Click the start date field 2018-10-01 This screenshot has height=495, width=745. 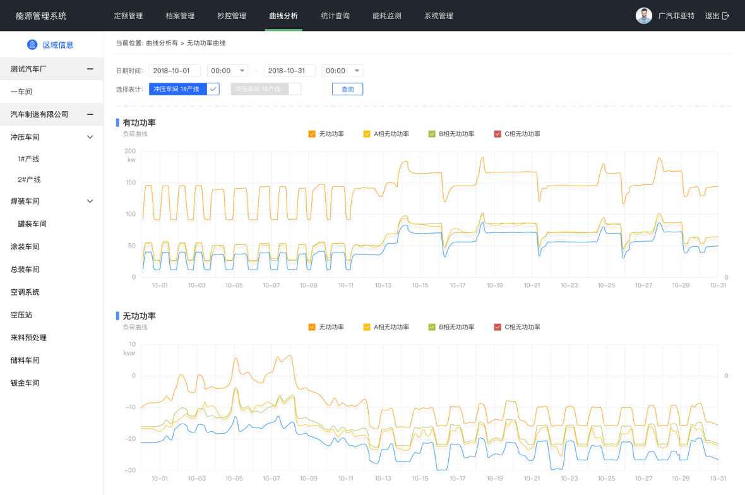pyautogui.click(x=175, y=71)
